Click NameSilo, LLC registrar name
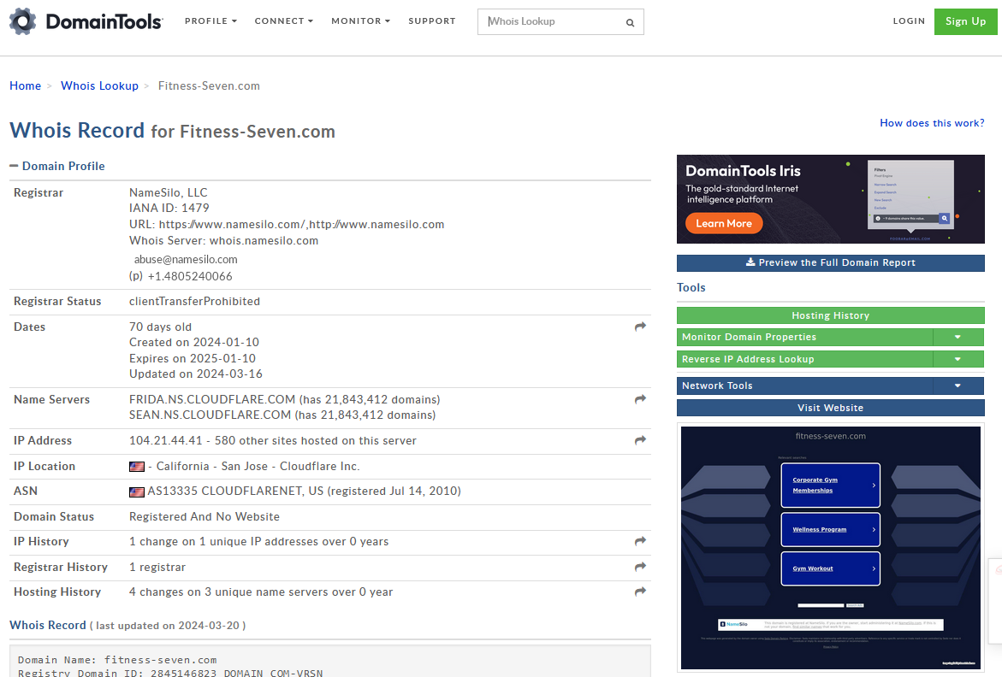This screenshot has width=1002, height=677. click(x=168, y=192)
